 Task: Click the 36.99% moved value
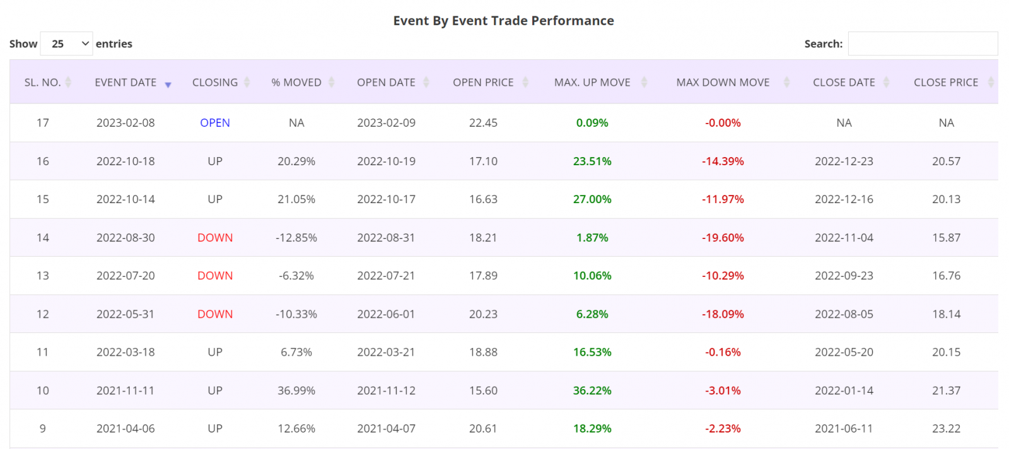[296, 390]
